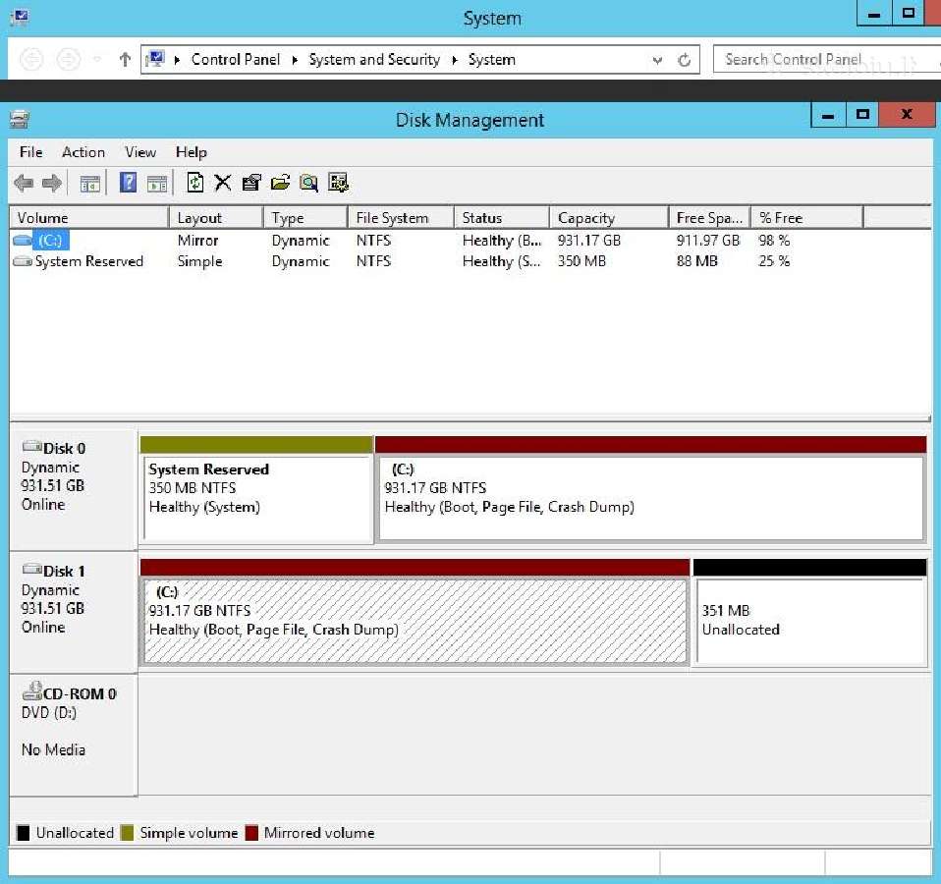941x884 pixels.
Task: Sort by the File System column header
Action: pyautogui.click(x=401, y=218)
